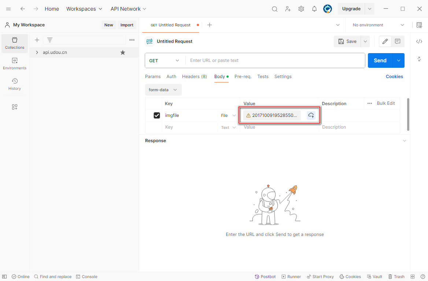The height and width of the screenshot is (281, 428).
Task: Open the GET method dropdown
Action: (165, 60)
